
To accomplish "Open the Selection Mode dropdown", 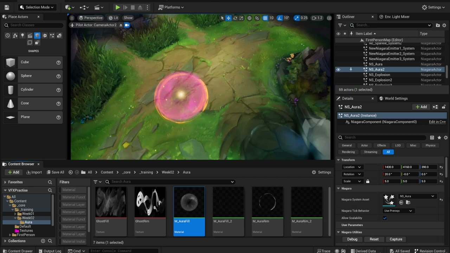I will click(37, 7).
